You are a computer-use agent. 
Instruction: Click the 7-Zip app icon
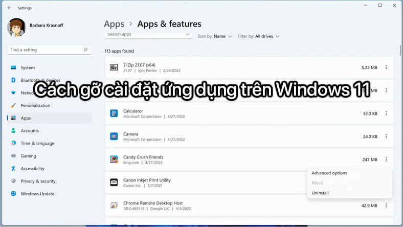coord(114,67)
